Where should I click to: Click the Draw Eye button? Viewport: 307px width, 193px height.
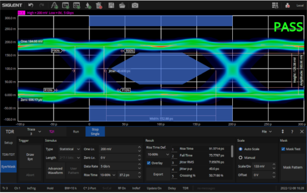tap(30, 157)
